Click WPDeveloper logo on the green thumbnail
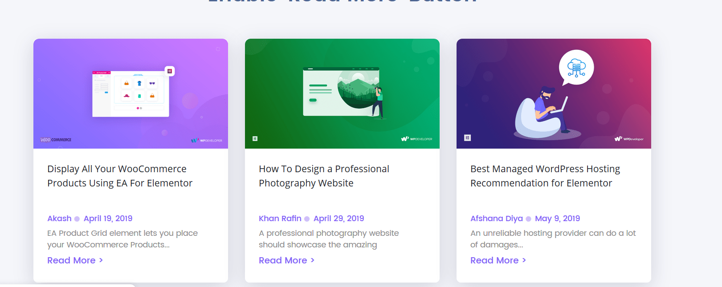The width and height of the screenshot is (722, 287). (416, 139)
